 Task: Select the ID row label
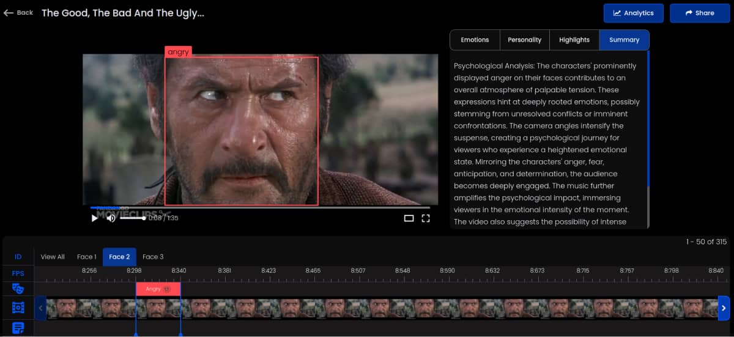click(18, 257)
